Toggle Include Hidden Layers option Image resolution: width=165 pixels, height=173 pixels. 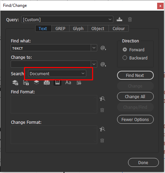(36, 82)
